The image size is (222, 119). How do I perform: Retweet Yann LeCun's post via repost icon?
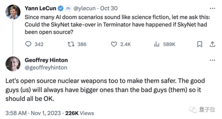point(71,44)
